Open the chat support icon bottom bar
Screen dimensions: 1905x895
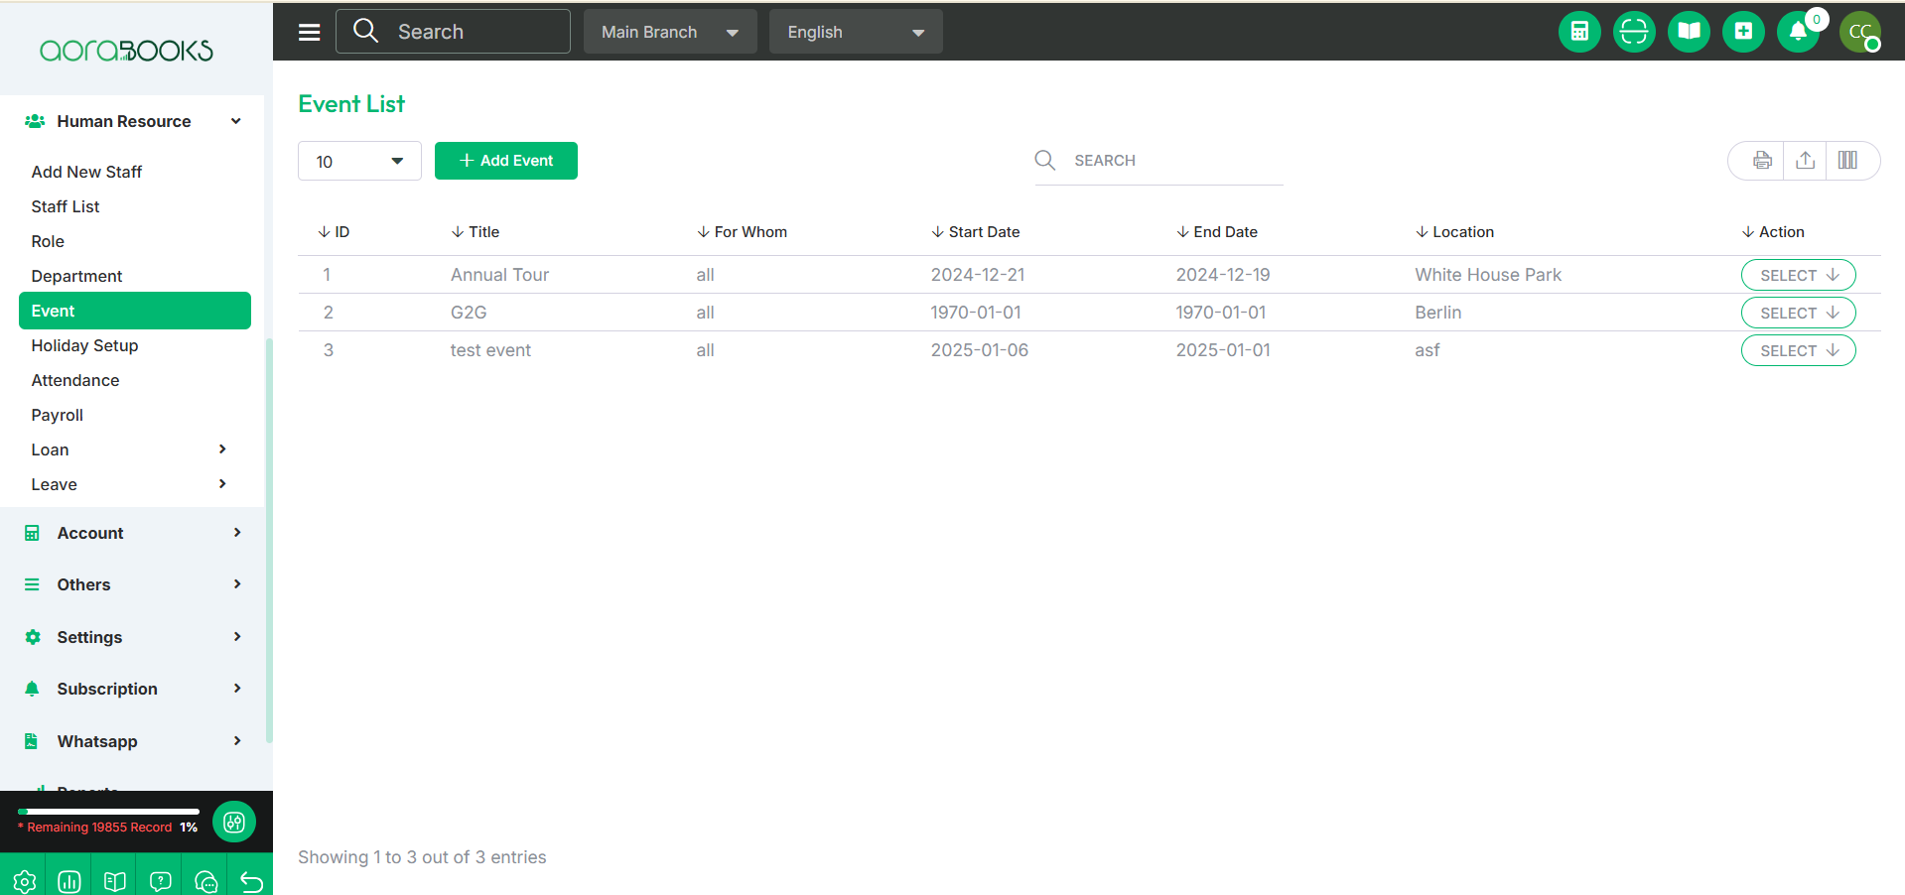pos(206,881)
